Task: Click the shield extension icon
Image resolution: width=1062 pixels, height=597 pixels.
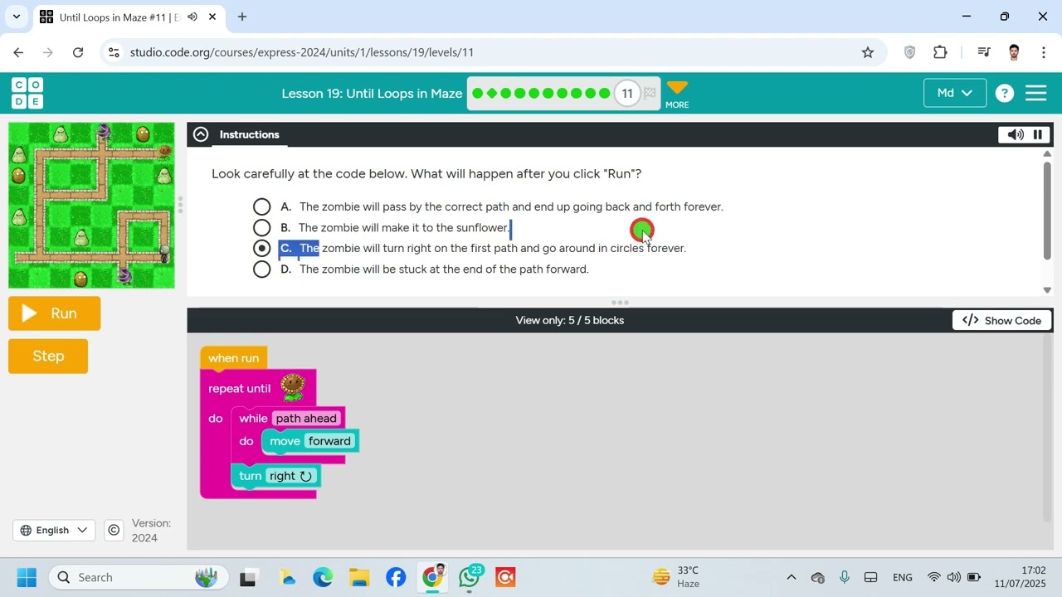Action: 909,52
